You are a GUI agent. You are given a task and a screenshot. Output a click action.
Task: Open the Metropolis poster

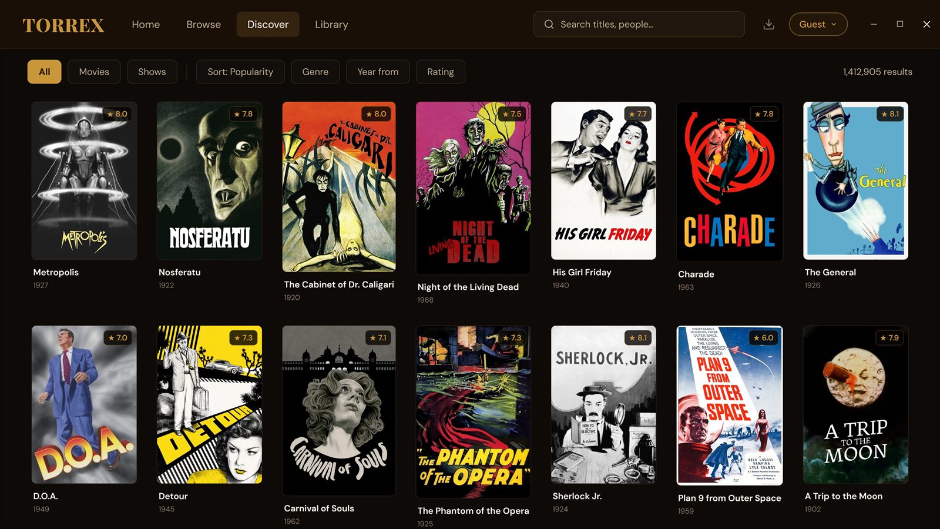pos(84,180)
